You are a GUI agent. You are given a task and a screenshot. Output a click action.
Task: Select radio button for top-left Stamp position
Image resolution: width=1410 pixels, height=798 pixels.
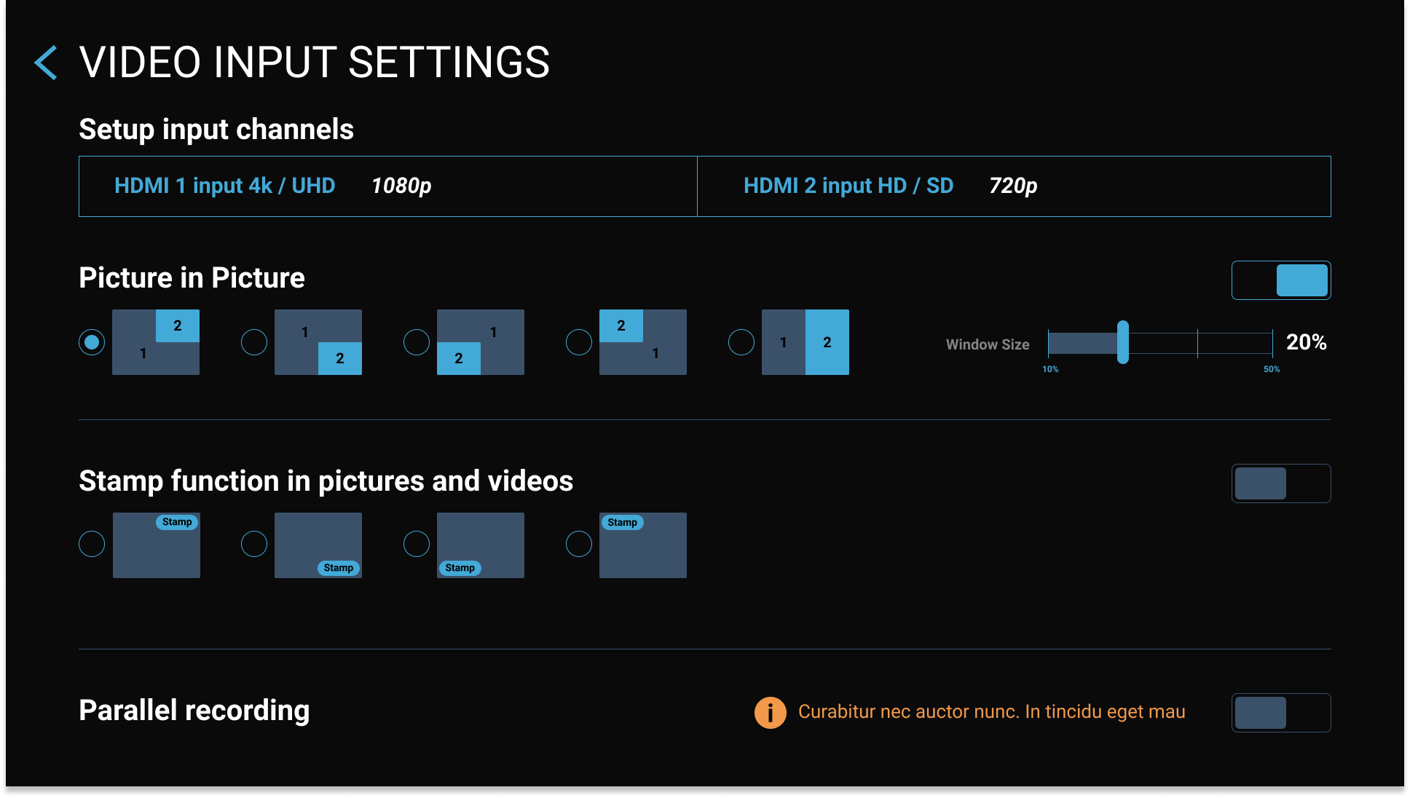click(579, 544)
